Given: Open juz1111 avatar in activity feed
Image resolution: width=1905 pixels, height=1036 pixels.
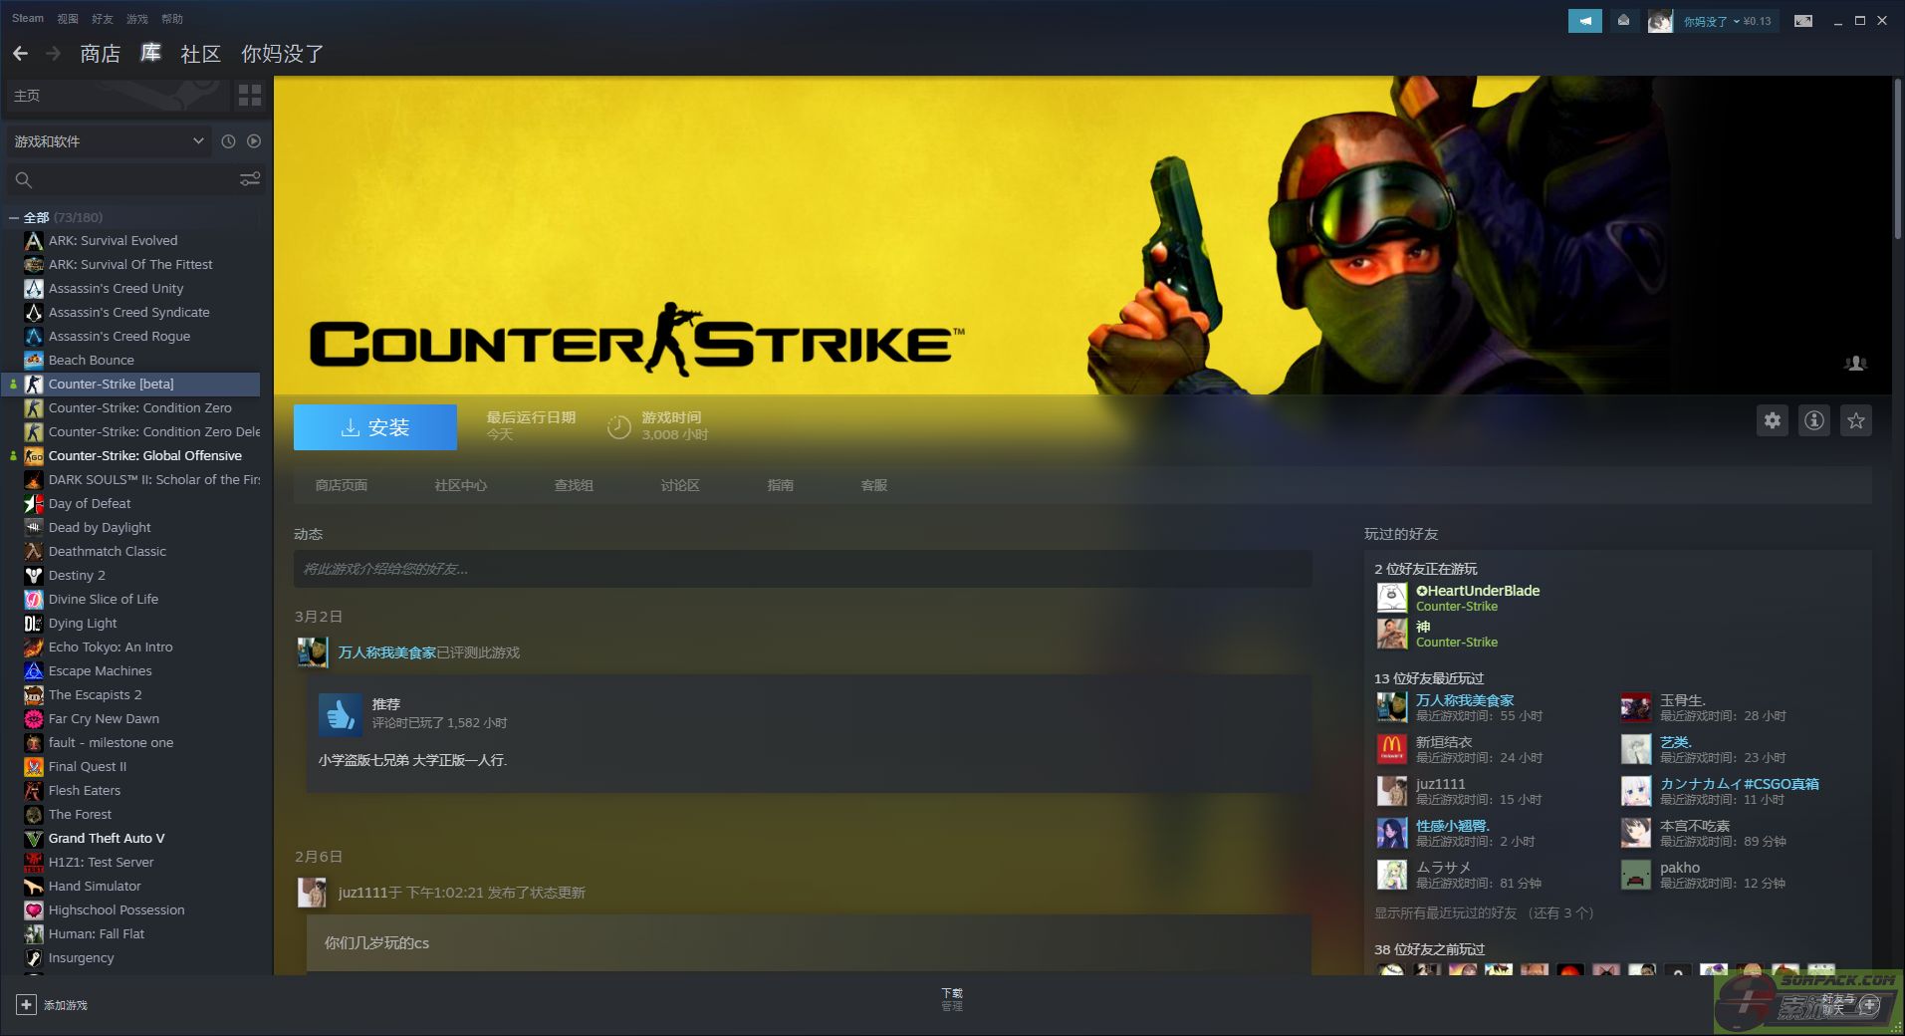Looking at the screenshot, I should tap(313, 893).
